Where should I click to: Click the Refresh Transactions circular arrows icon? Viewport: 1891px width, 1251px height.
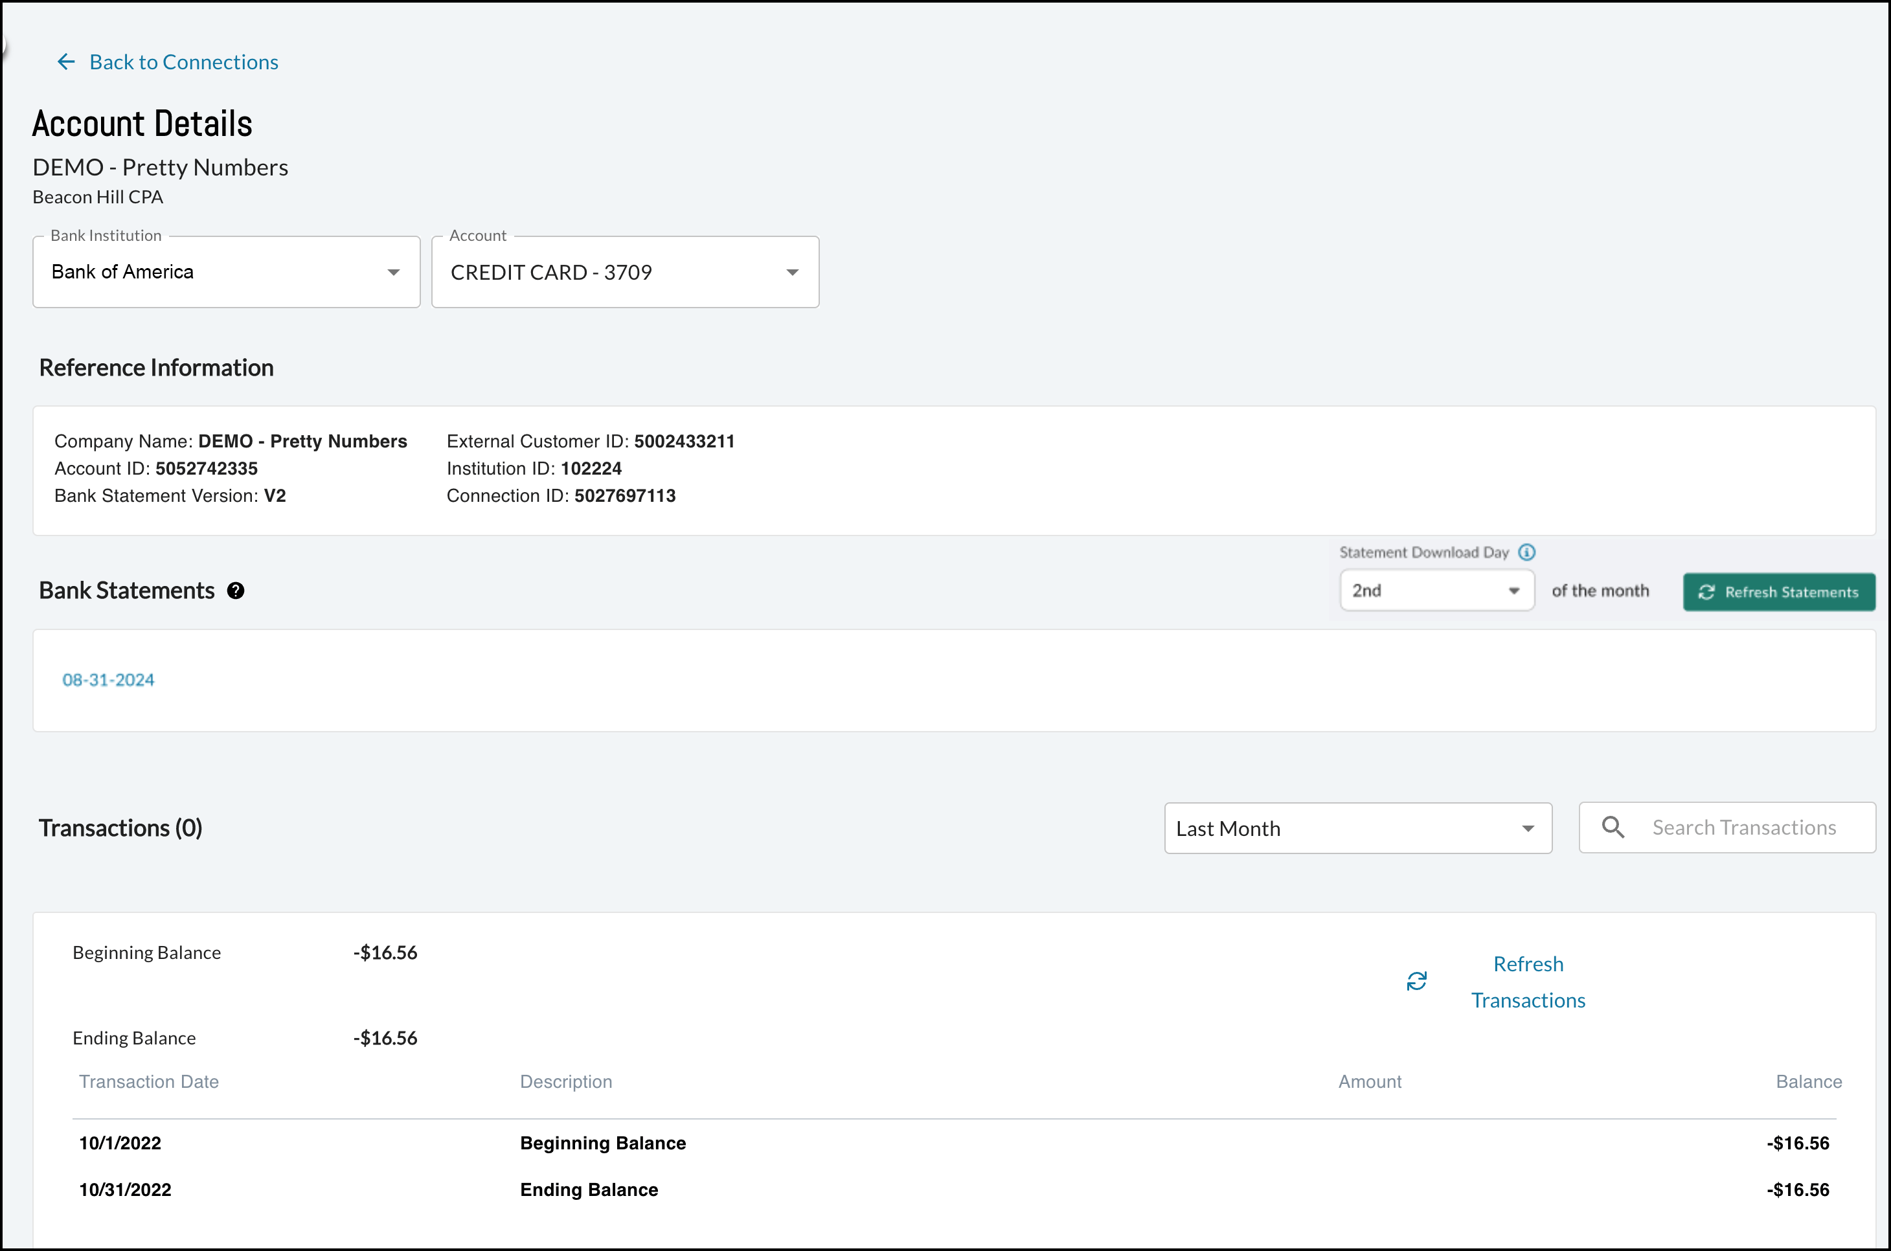click(1416, 982)
